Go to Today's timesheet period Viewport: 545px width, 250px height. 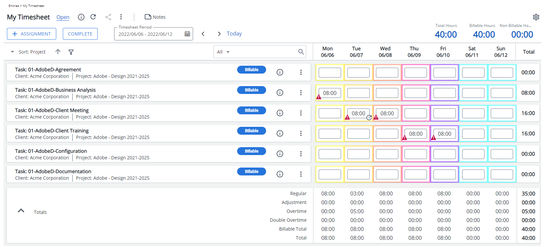234,34
